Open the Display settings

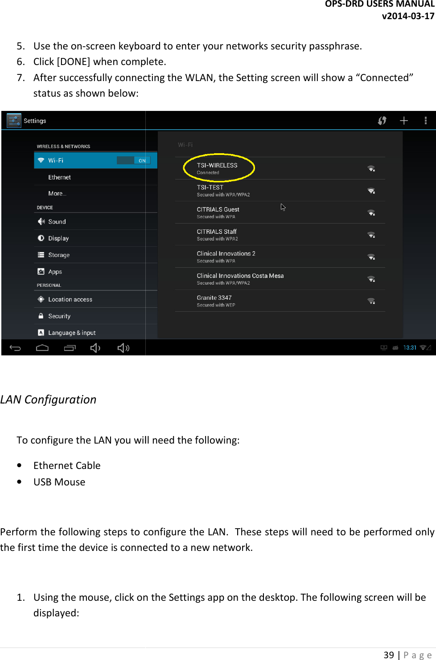coord(58,238)
